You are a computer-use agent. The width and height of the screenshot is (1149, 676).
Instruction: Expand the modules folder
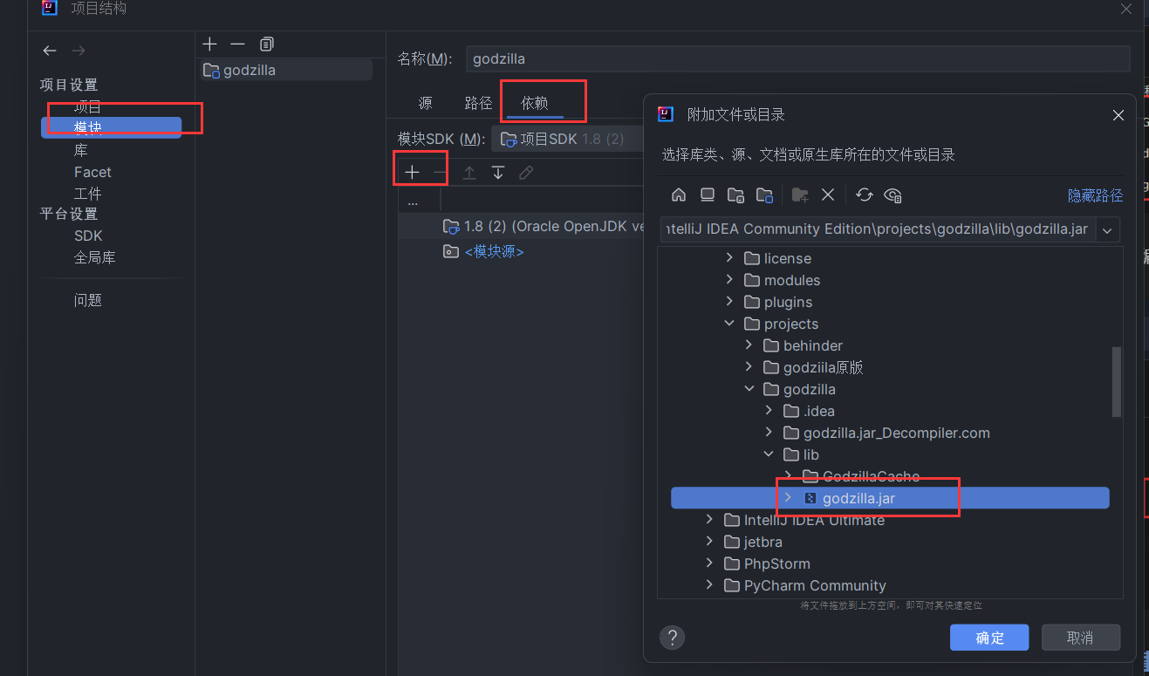click(730, 280)
